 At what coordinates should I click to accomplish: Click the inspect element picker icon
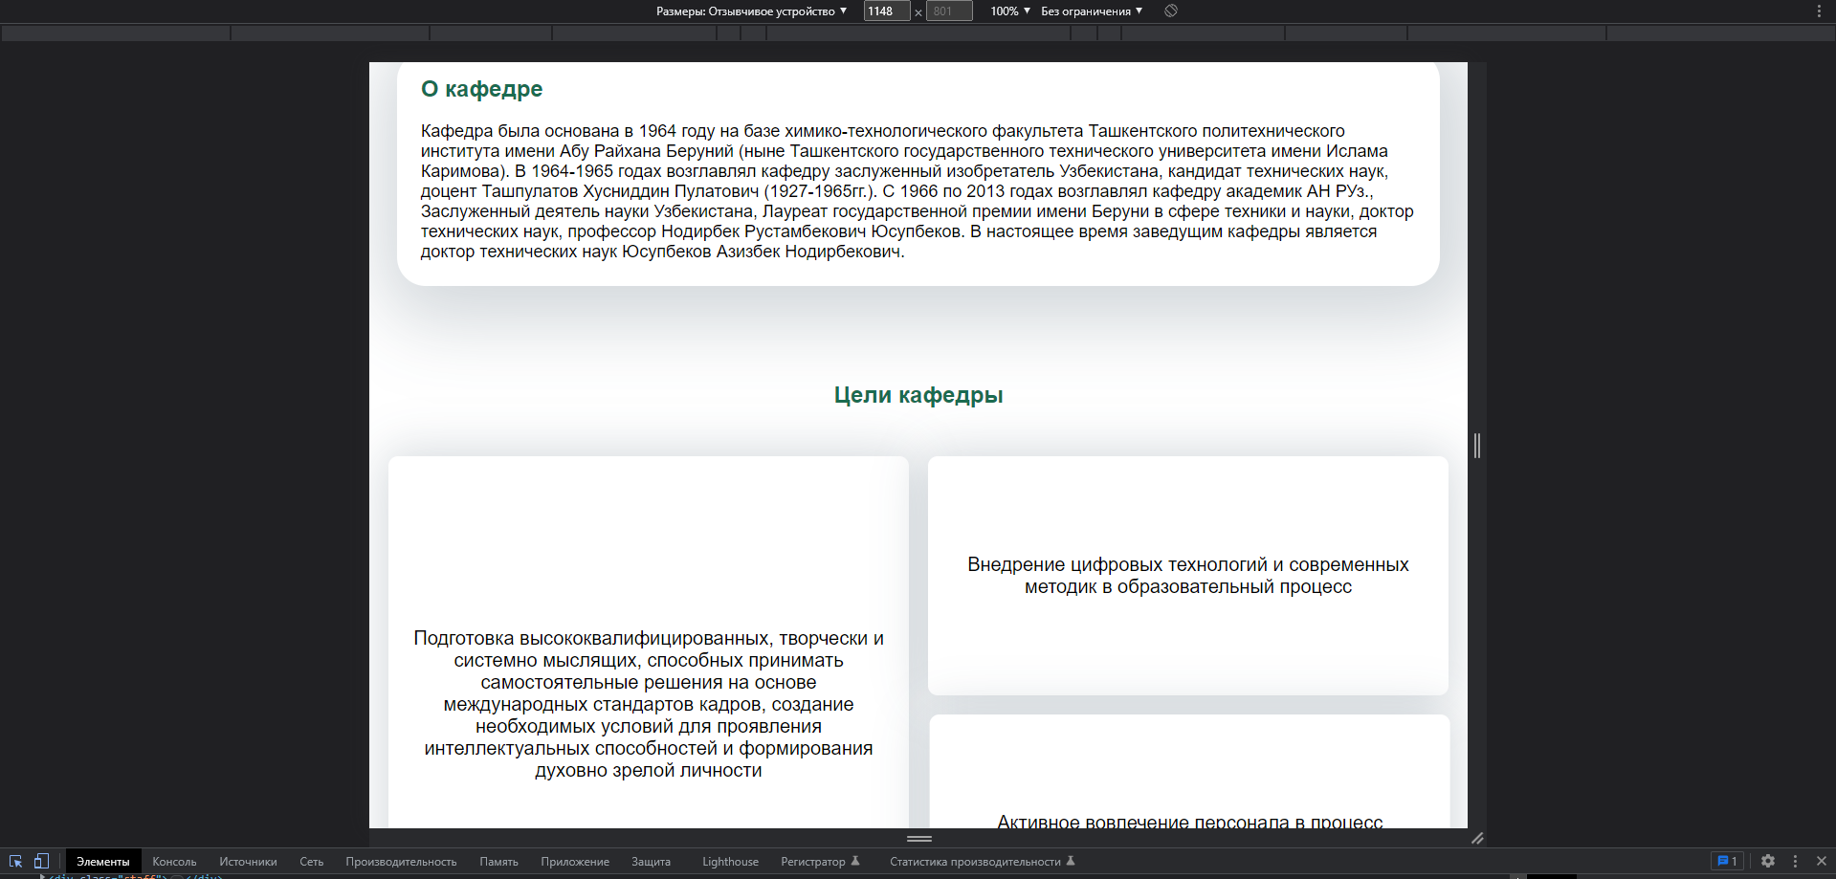[x=15, y=861]
